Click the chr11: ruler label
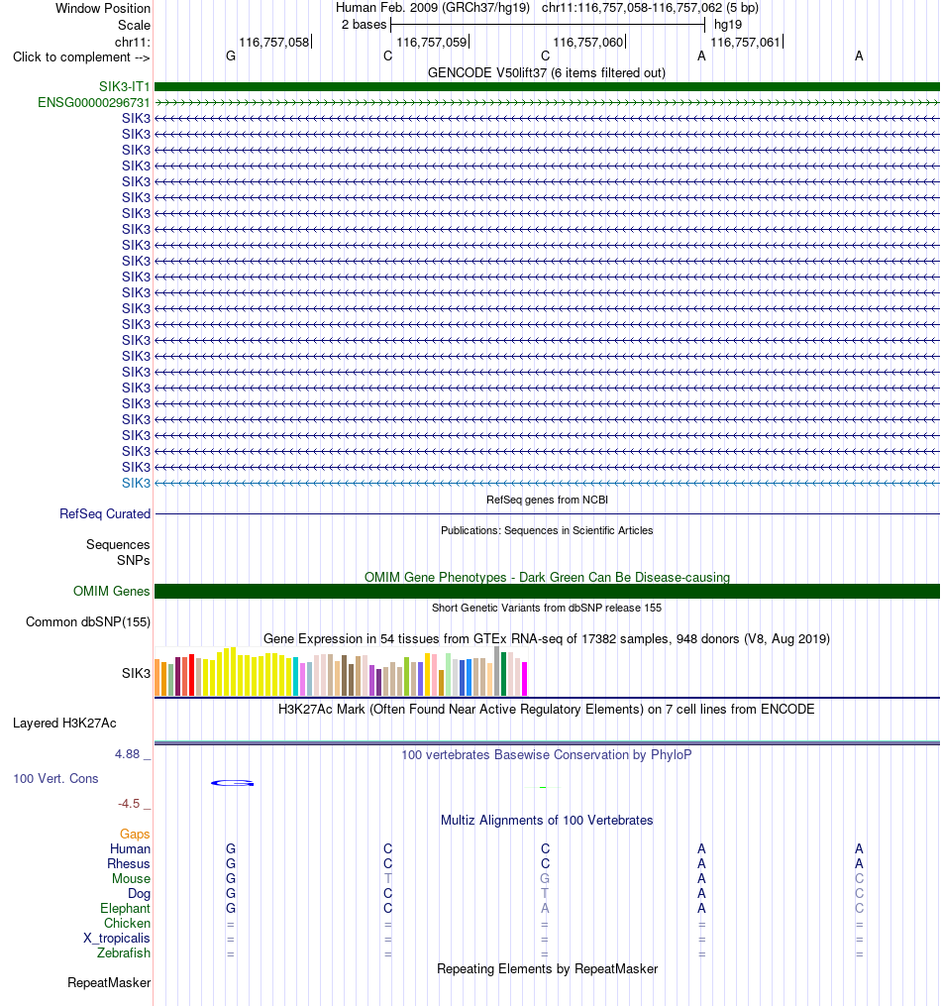The image size is (941, 1006). (133, 42)
